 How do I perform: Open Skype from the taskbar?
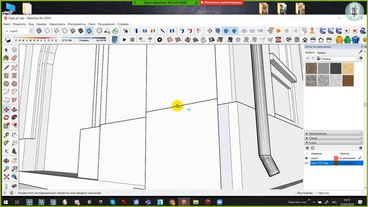(x=113, y=202)
